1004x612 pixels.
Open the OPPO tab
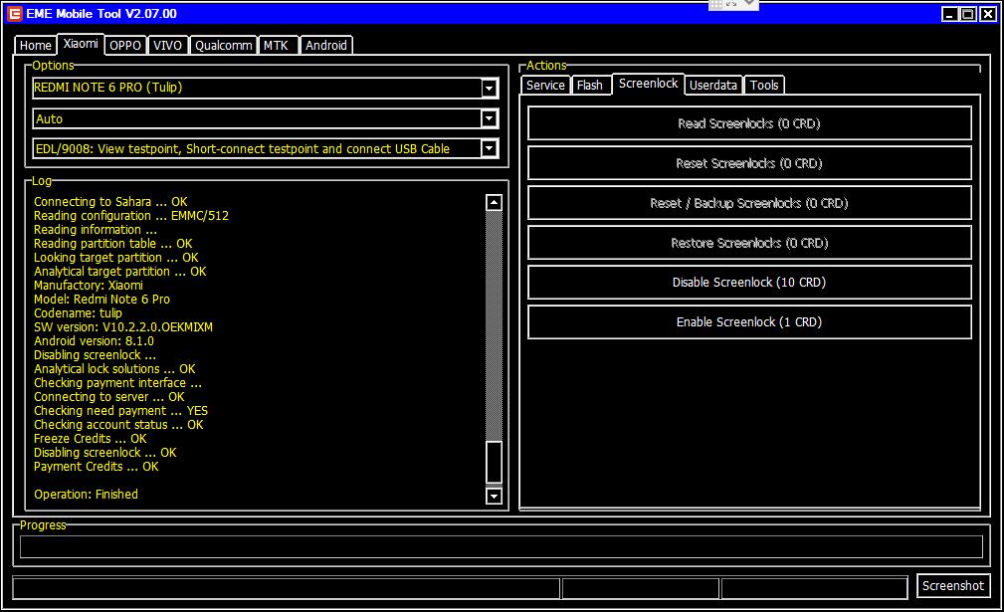click(124, 46)
